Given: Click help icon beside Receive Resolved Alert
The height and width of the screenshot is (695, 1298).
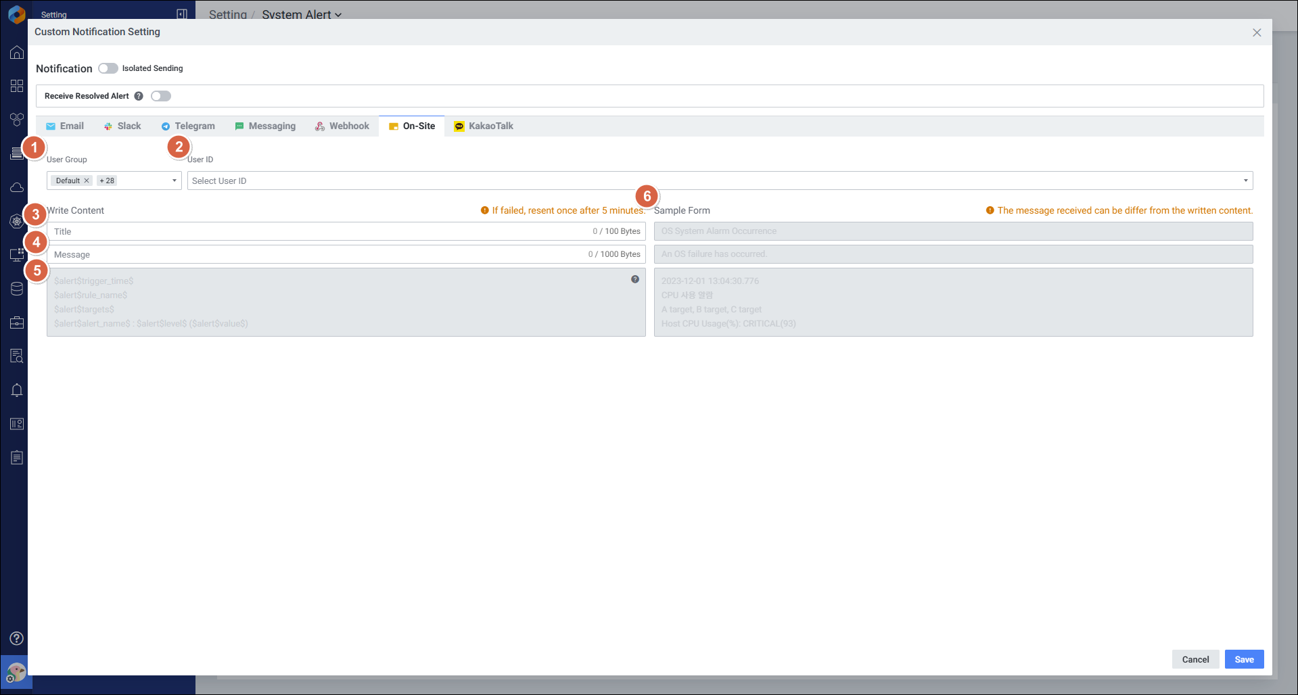Looking at the screenshot, I should pyautogui.click(x=139, y=96).
